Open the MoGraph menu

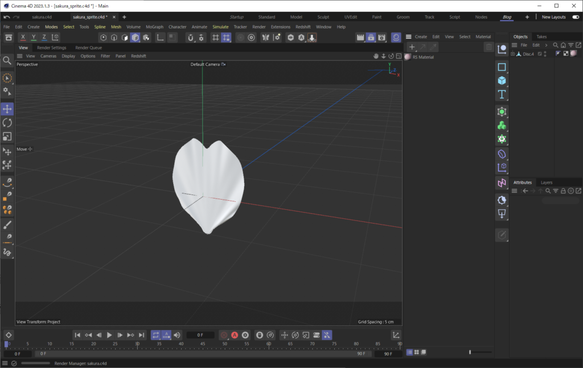pos(154,26)
